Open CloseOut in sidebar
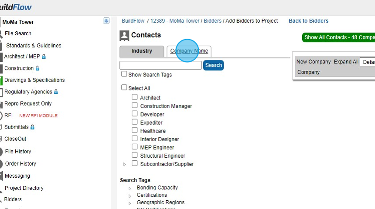This screenshot has height=209, width=375. (15, 139)
